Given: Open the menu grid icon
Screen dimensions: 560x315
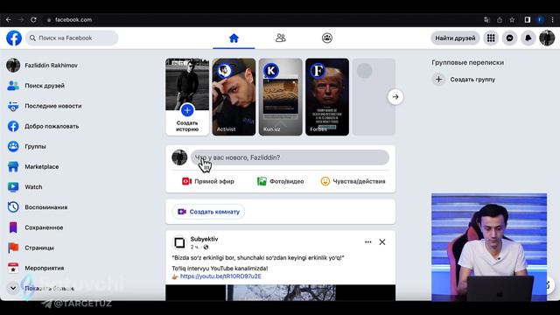Looking at the screenshot, I should point(491,38).
